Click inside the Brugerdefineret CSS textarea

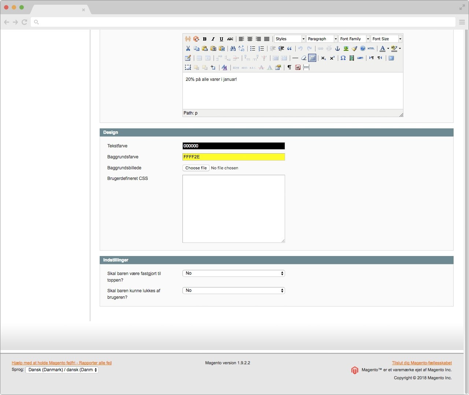[x=233, y=208]
